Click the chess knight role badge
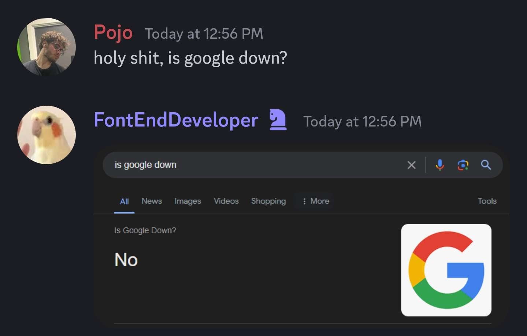 click(x=278, y=120)
